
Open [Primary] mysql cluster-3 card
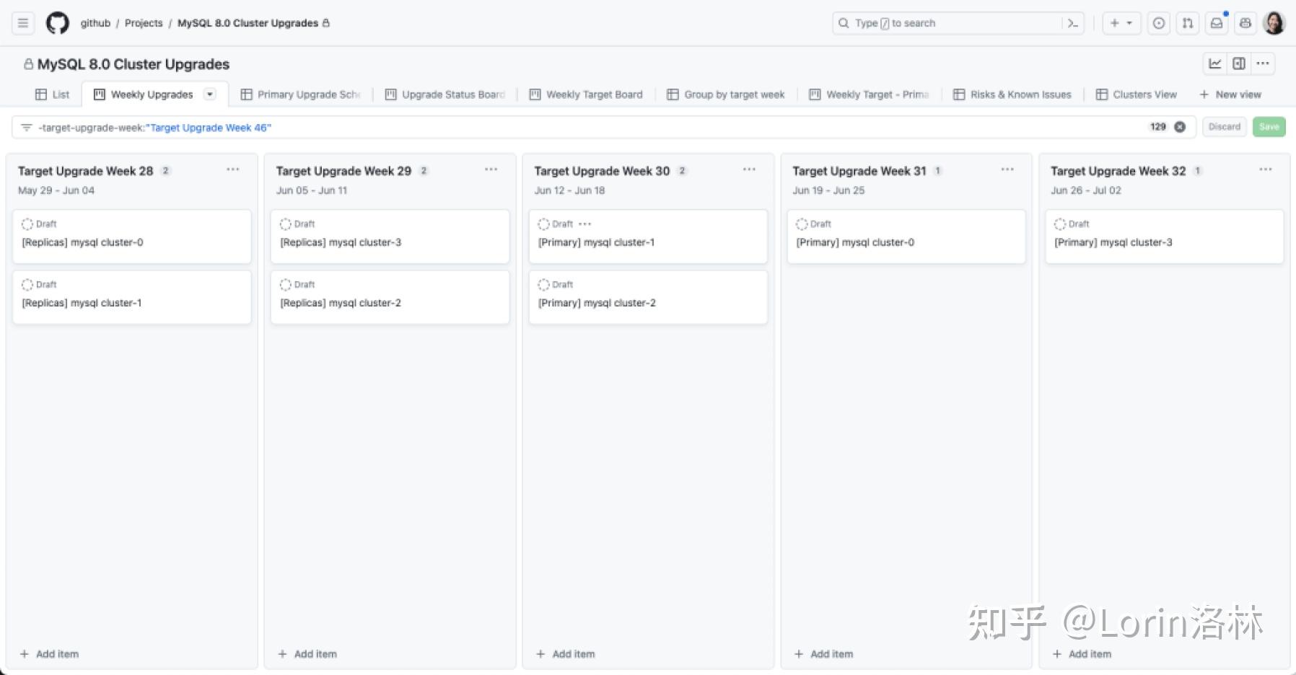1165,237
